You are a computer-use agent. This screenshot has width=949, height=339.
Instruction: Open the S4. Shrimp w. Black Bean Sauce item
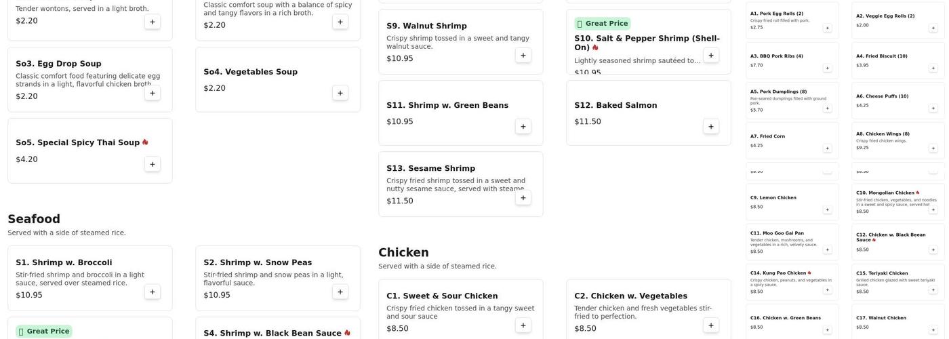pos(272,333)
